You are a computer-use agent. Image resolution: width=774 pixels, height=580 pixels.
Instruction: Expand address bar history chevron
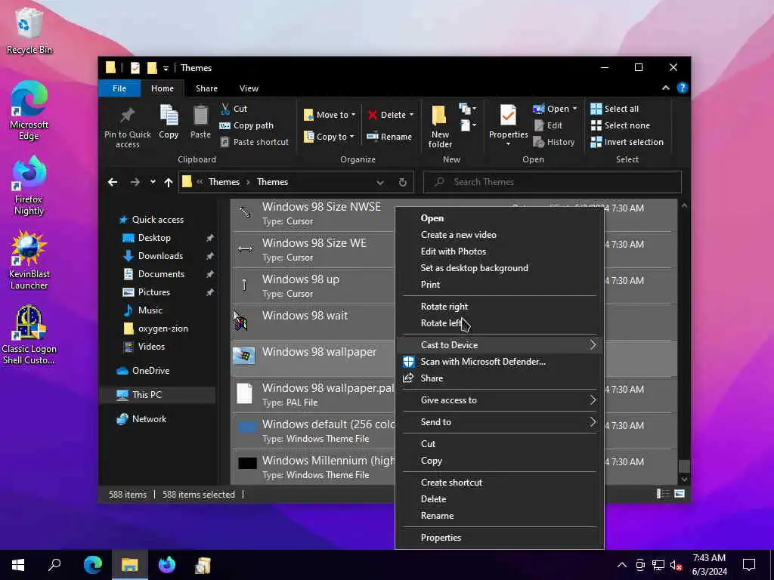click(x=380, y=182)
